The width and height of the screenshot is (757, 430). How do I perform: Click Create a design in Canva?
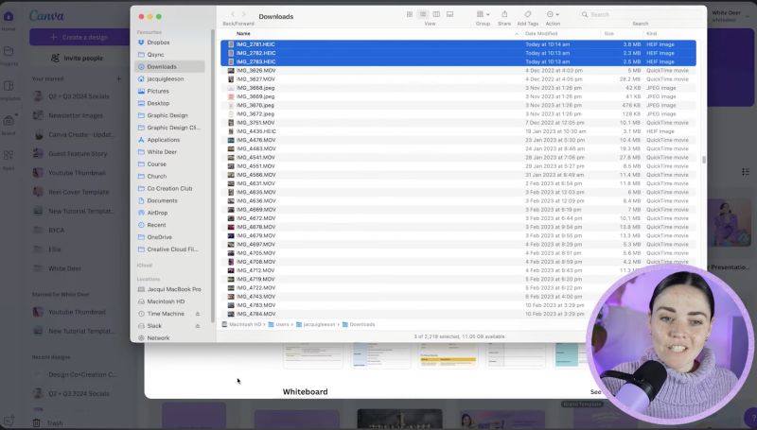[x=79, y=37]
